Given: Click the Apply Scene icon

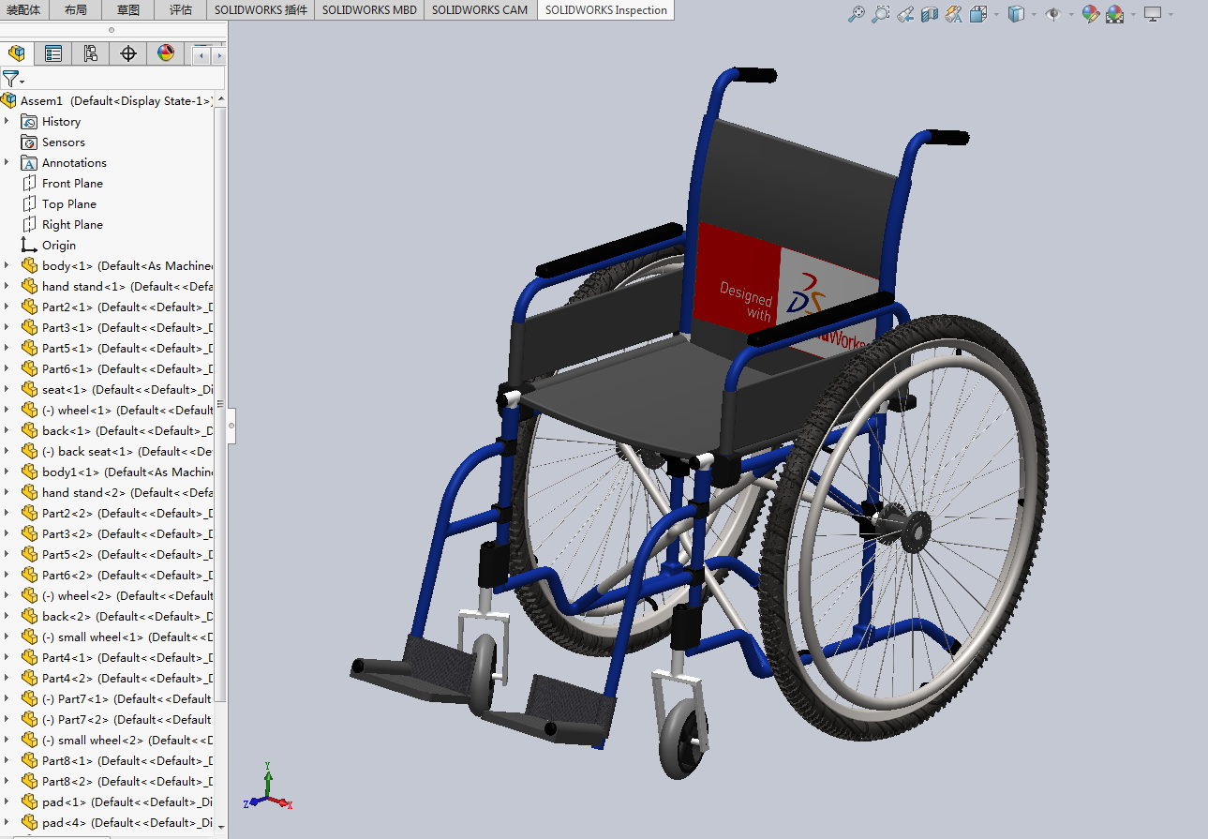Looking at the screenshot, I should coord(1115,14).
